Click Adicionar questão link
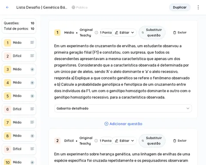 point(123,124)
